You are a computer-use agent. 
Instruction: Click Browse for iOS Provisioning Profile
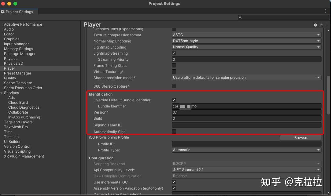[x=300, y=137]
